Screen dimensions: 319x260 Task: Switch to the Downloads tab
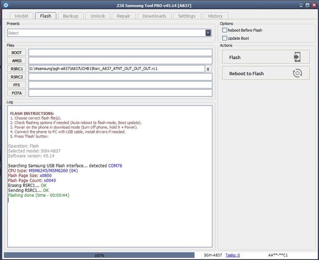click(x=154, y=16)
